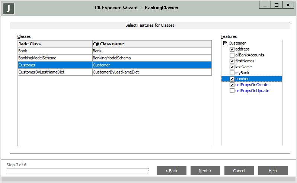
Task: Open Help for the wizard
Action: click(x=273, y=171)
